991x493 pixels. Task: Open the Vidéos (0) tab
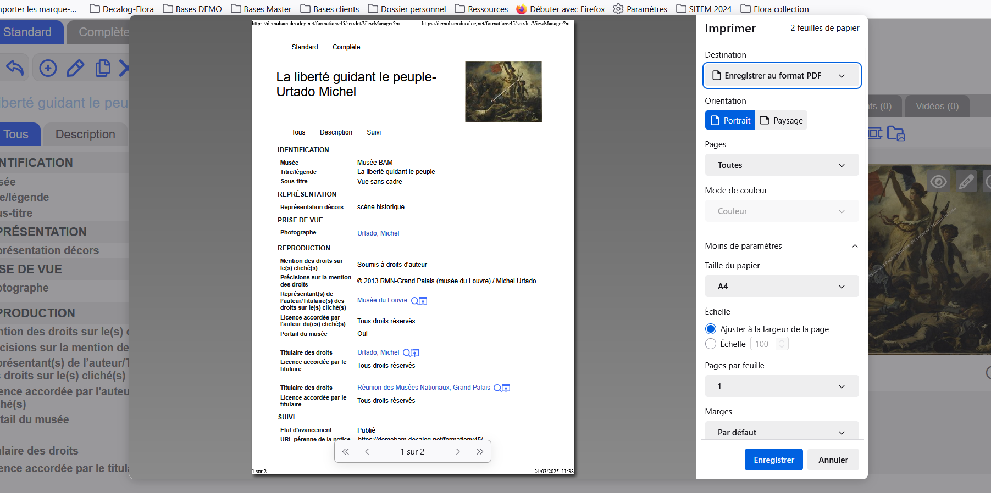click(x=937, y=106)
